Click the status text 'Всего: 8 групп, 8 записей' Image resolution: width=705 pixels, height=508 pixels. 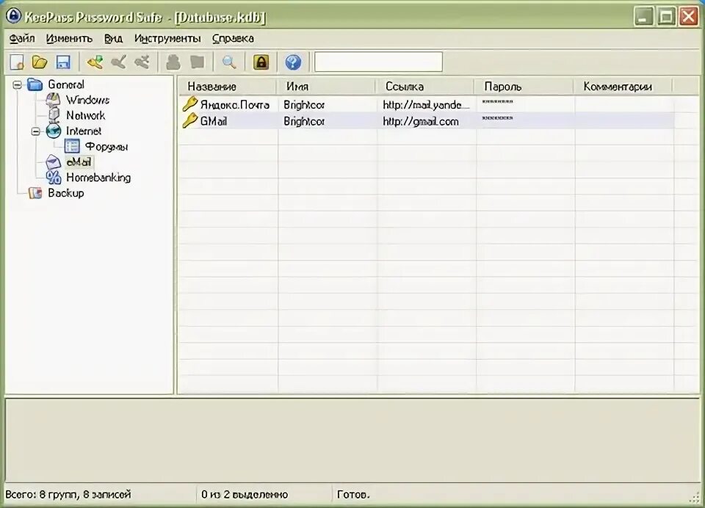tap(68, 495)
